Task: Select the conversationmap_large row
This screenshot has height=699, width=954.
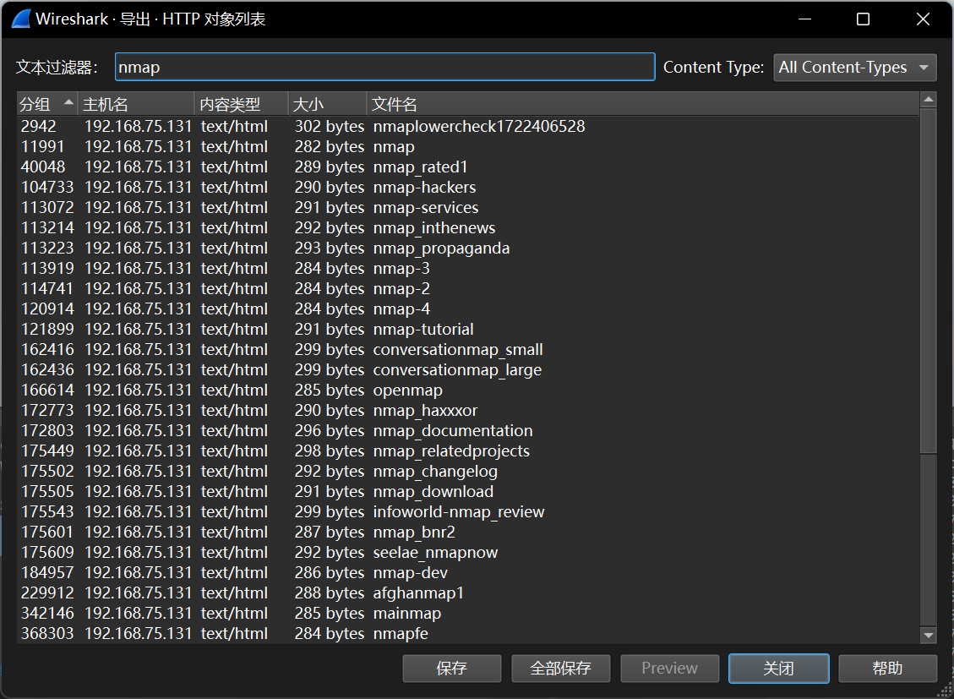Action: tap(457, 370)
